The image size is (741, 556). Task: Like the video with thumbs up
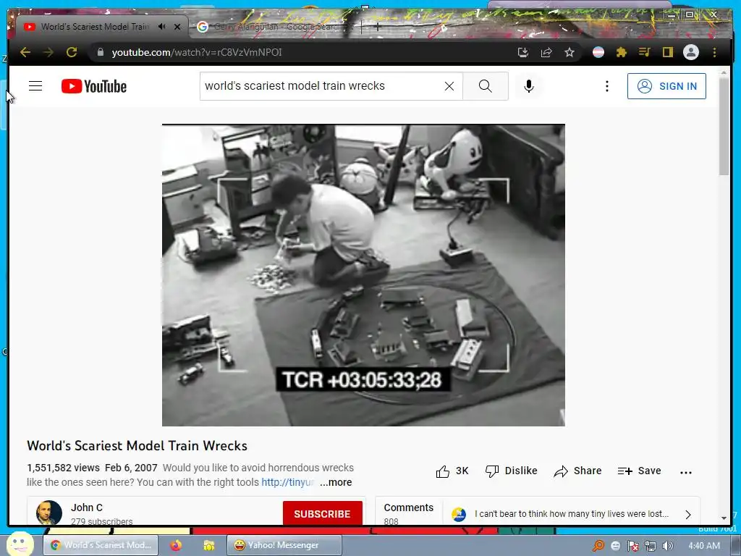click(x=452, y=471)
